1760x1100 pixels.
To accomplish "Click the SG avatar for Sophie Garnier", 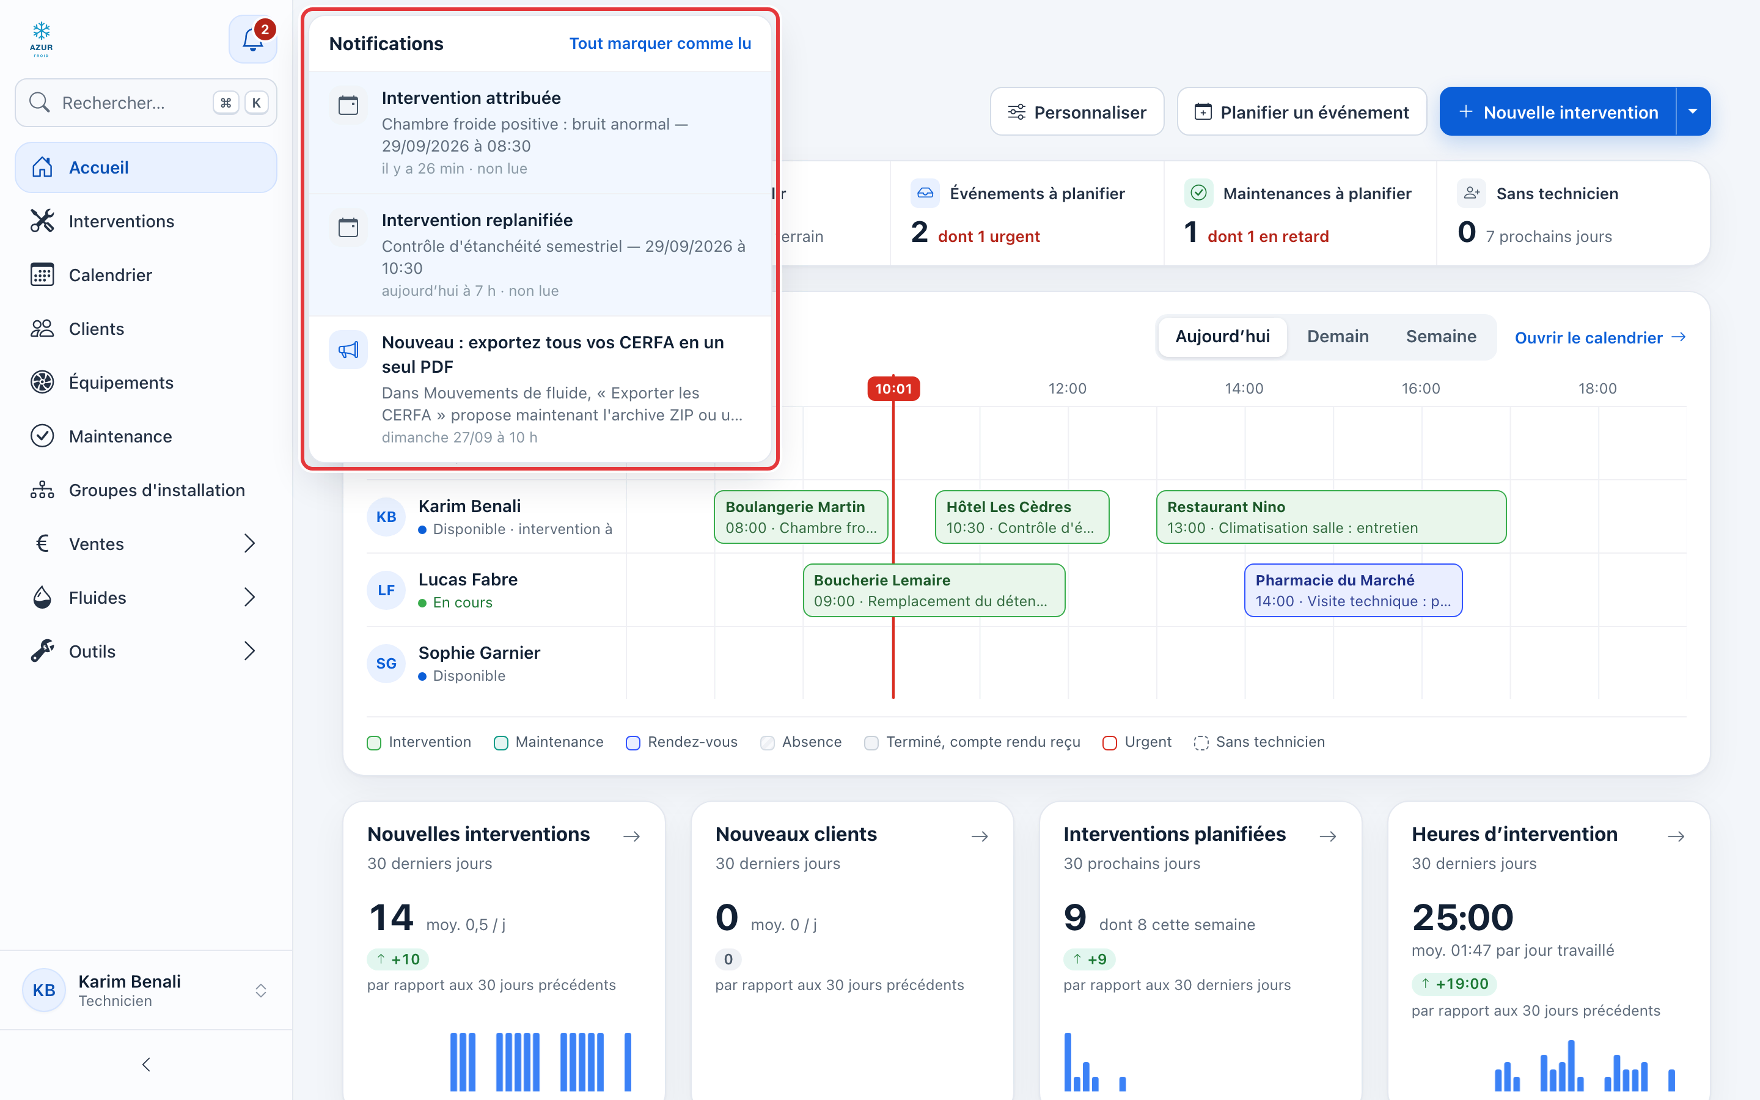I will [386, 664].
